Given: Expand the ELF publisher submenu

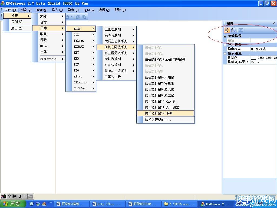Looking at the screenshot, I should click(x=81, y=64).
